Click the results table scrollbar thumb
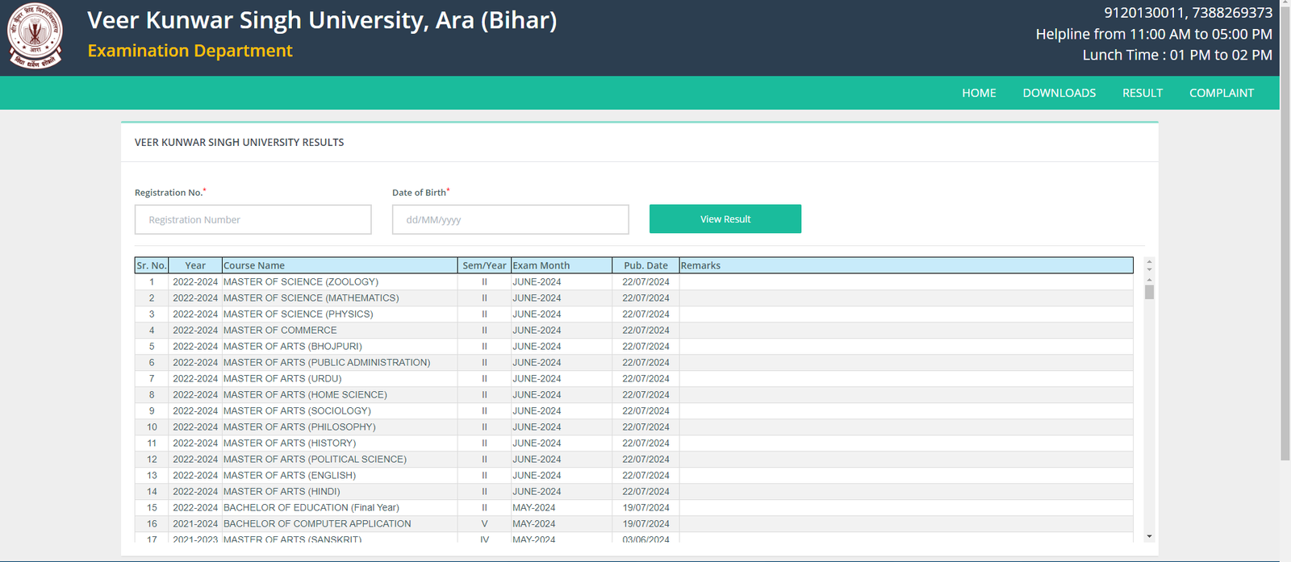 click(1149, 292)
